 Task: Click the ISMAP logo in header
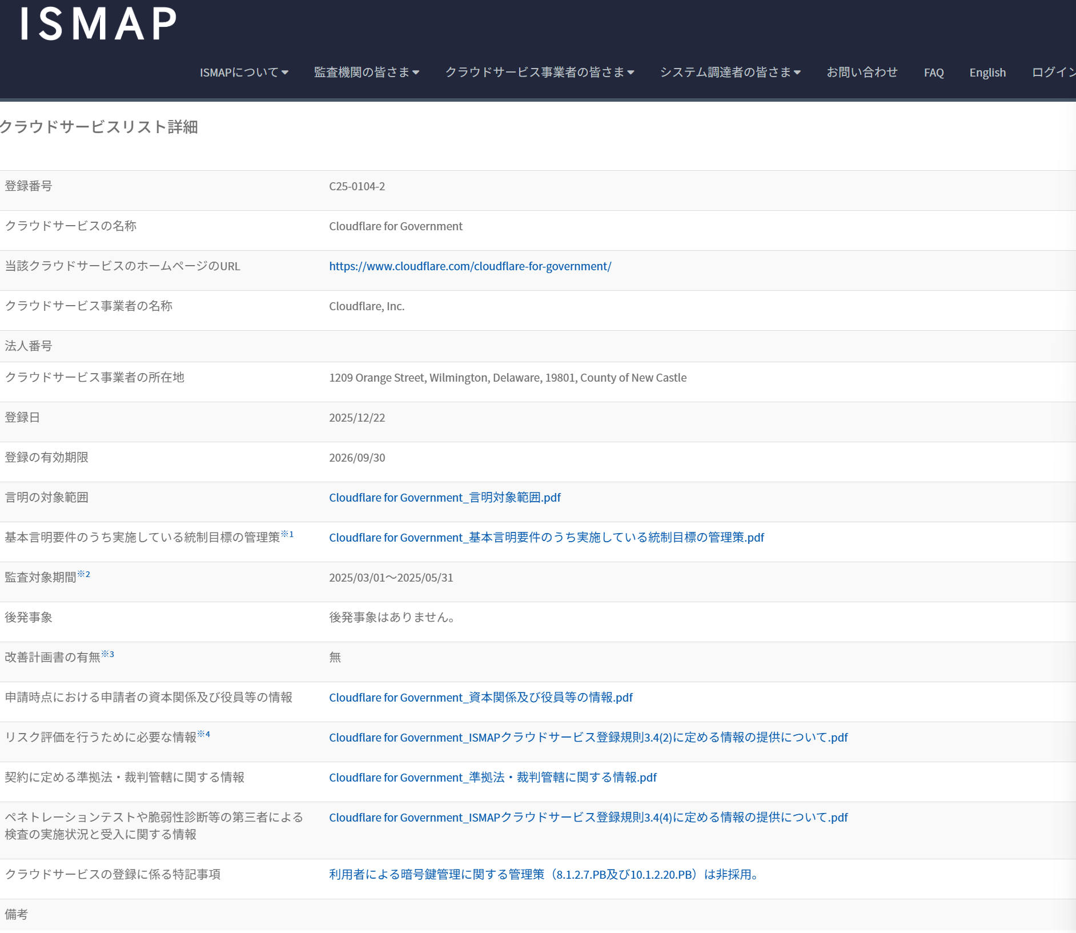point(98,24)
